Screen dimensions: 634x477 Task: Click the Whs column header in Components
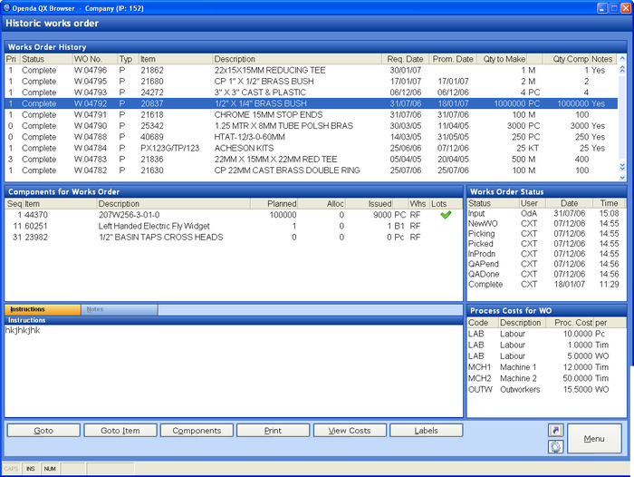418,204
